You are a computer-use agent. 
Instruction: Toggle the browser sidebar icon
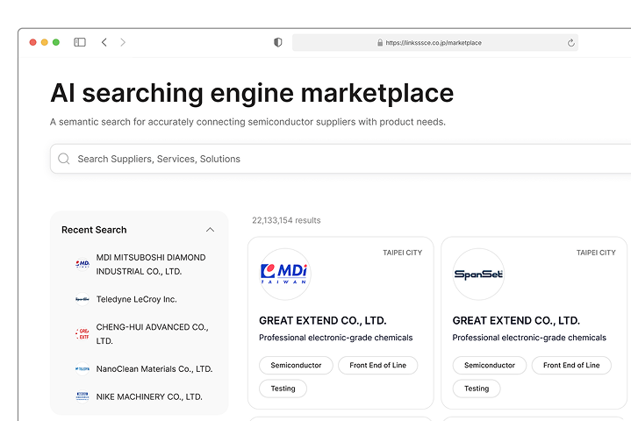pos(80,42)
